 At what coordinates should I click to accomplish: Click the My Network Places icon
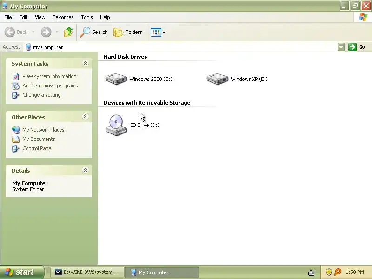[x=16, y=130]
